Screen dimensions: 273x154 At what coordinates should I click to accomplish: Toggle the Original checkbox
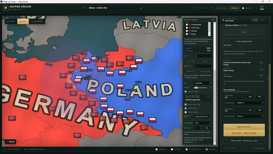tap(156, 149)
